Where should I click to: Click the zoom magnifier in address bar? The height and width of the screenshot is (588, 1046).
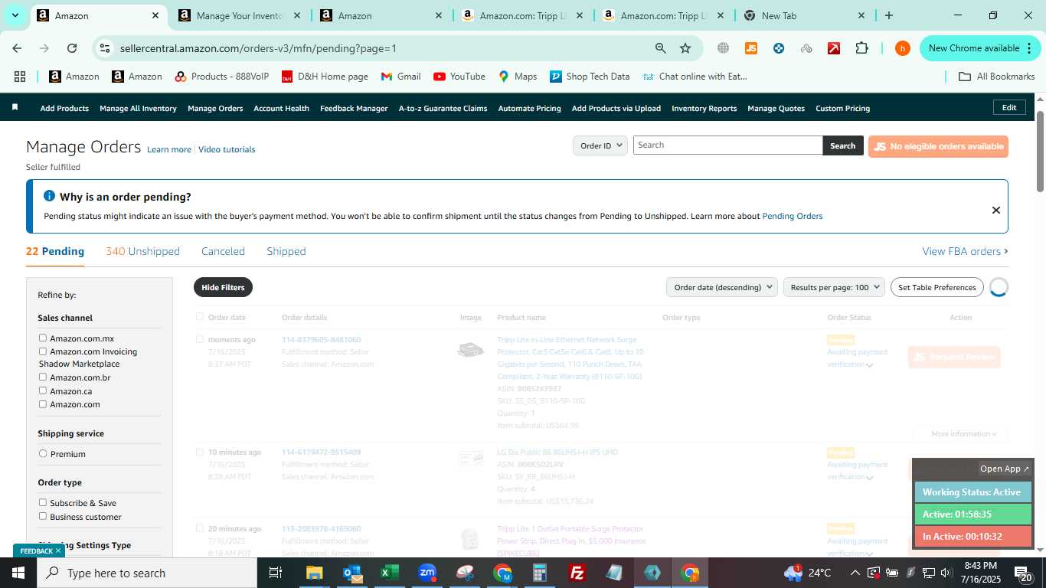(660, 48)
